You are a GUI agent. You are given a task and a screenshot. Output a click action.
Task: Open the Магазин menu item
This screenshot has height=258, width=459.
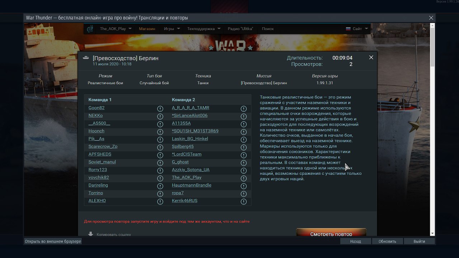click(147, 29)
